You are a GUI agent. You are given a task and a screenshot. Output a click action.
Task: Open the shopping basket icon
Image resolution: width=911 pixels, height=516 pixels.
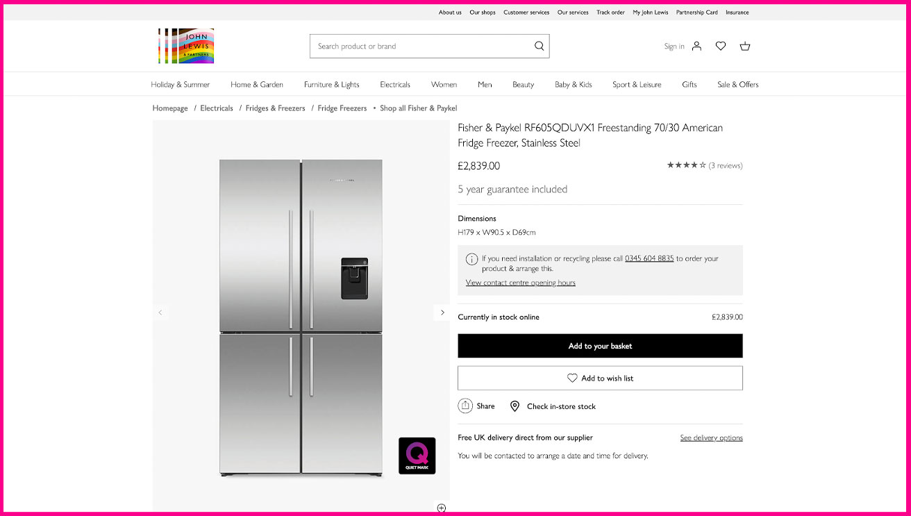pos(745,46)
